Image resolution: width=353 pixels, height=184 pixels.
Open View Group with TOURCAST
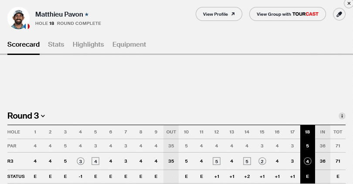[x=288, y=14]
